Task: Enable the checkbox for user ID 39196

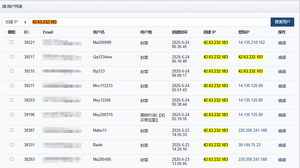Action: (x=11, y=115)
